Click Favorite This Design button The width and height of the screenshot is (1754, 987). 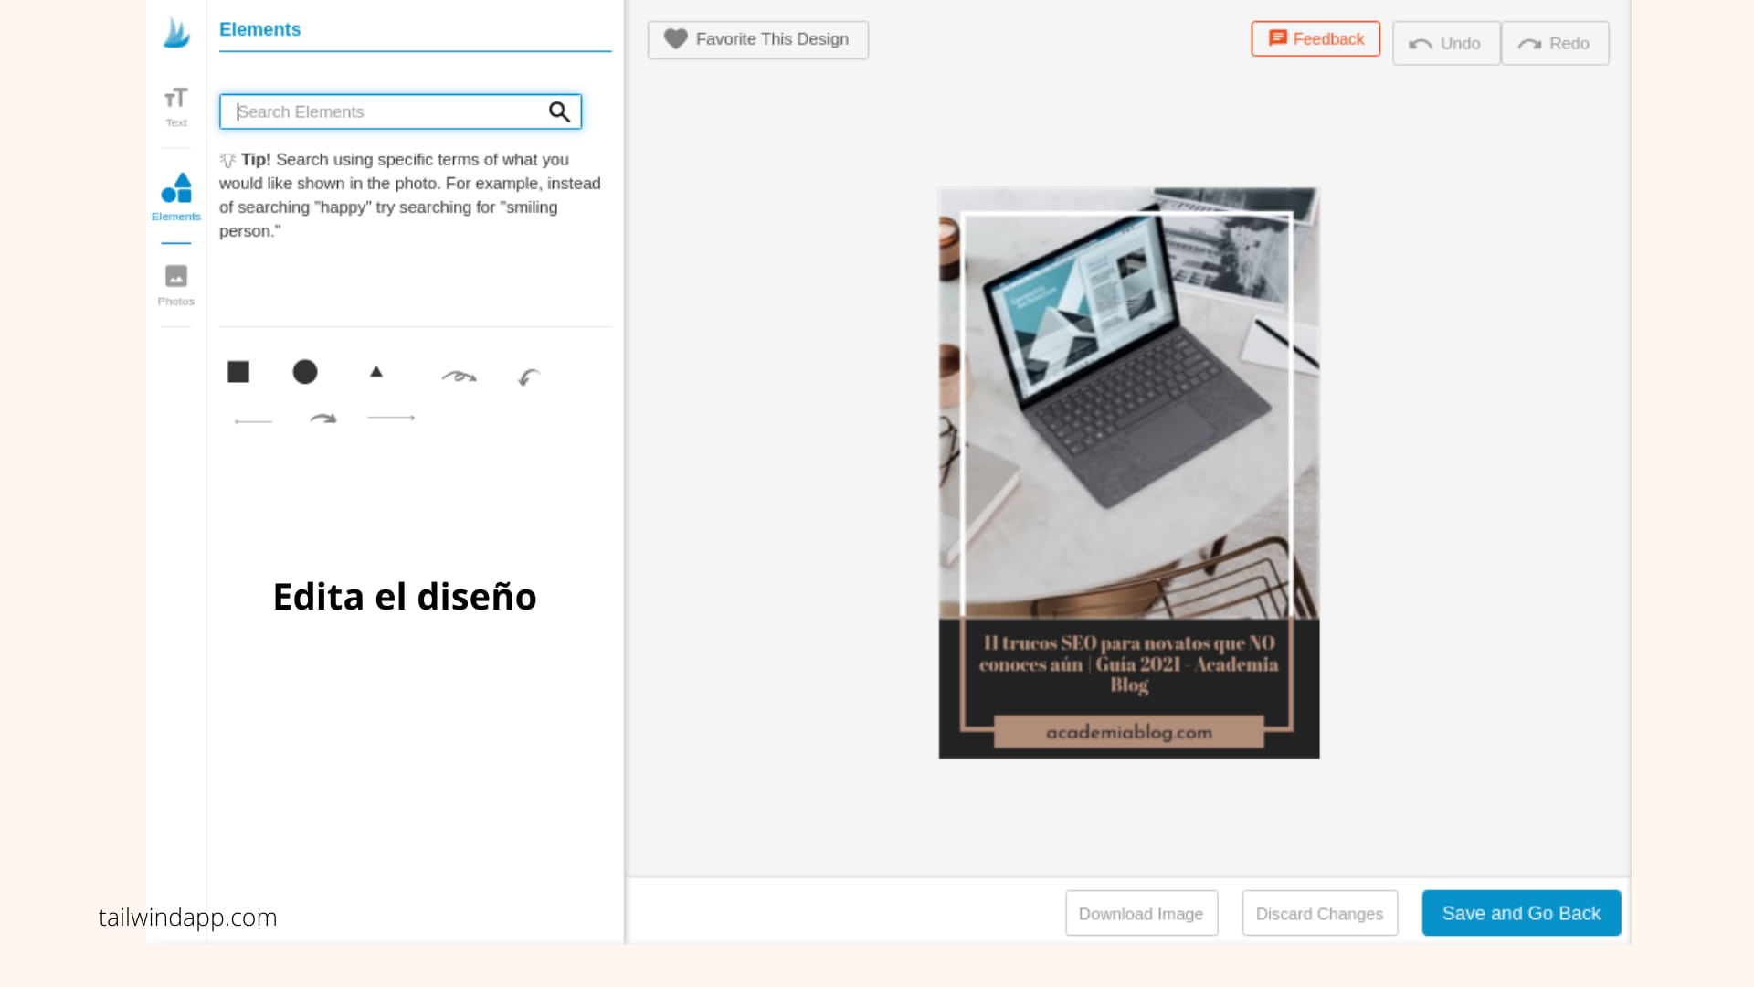(x=758, y=40)
